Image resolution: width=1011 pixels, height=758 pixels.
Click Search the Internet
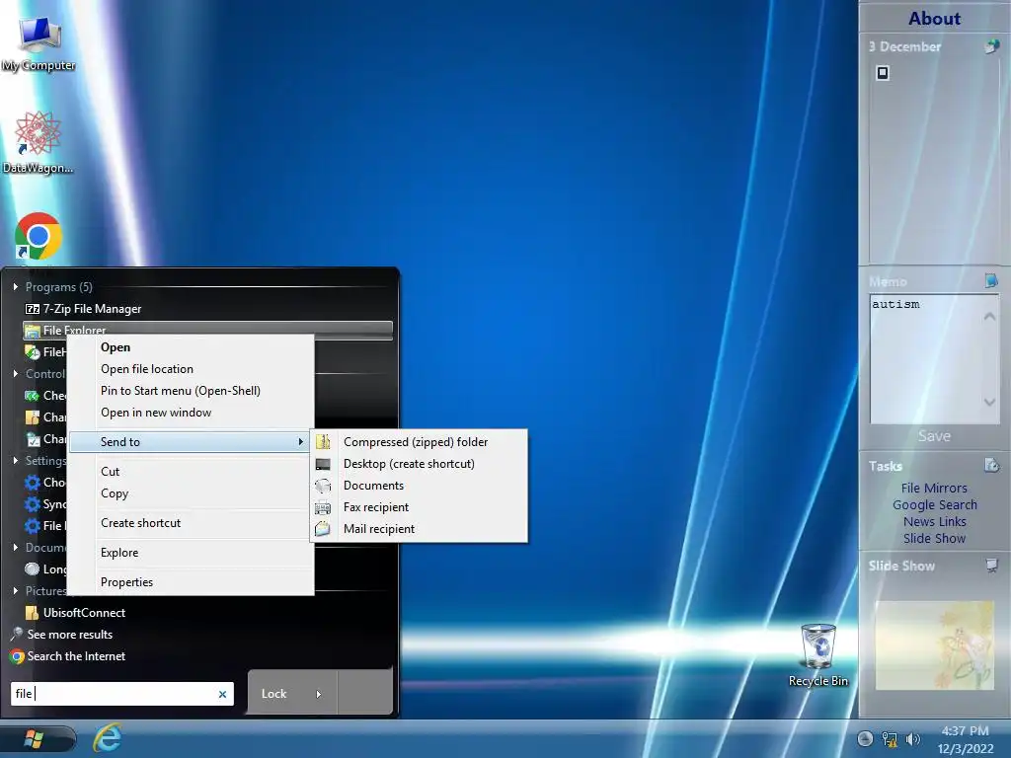tap(76, 656)
